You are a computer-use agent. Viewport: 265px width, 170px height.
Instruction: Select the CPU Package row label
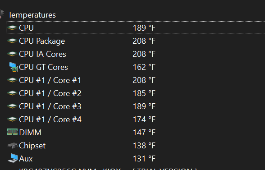[x=42, y=41]
